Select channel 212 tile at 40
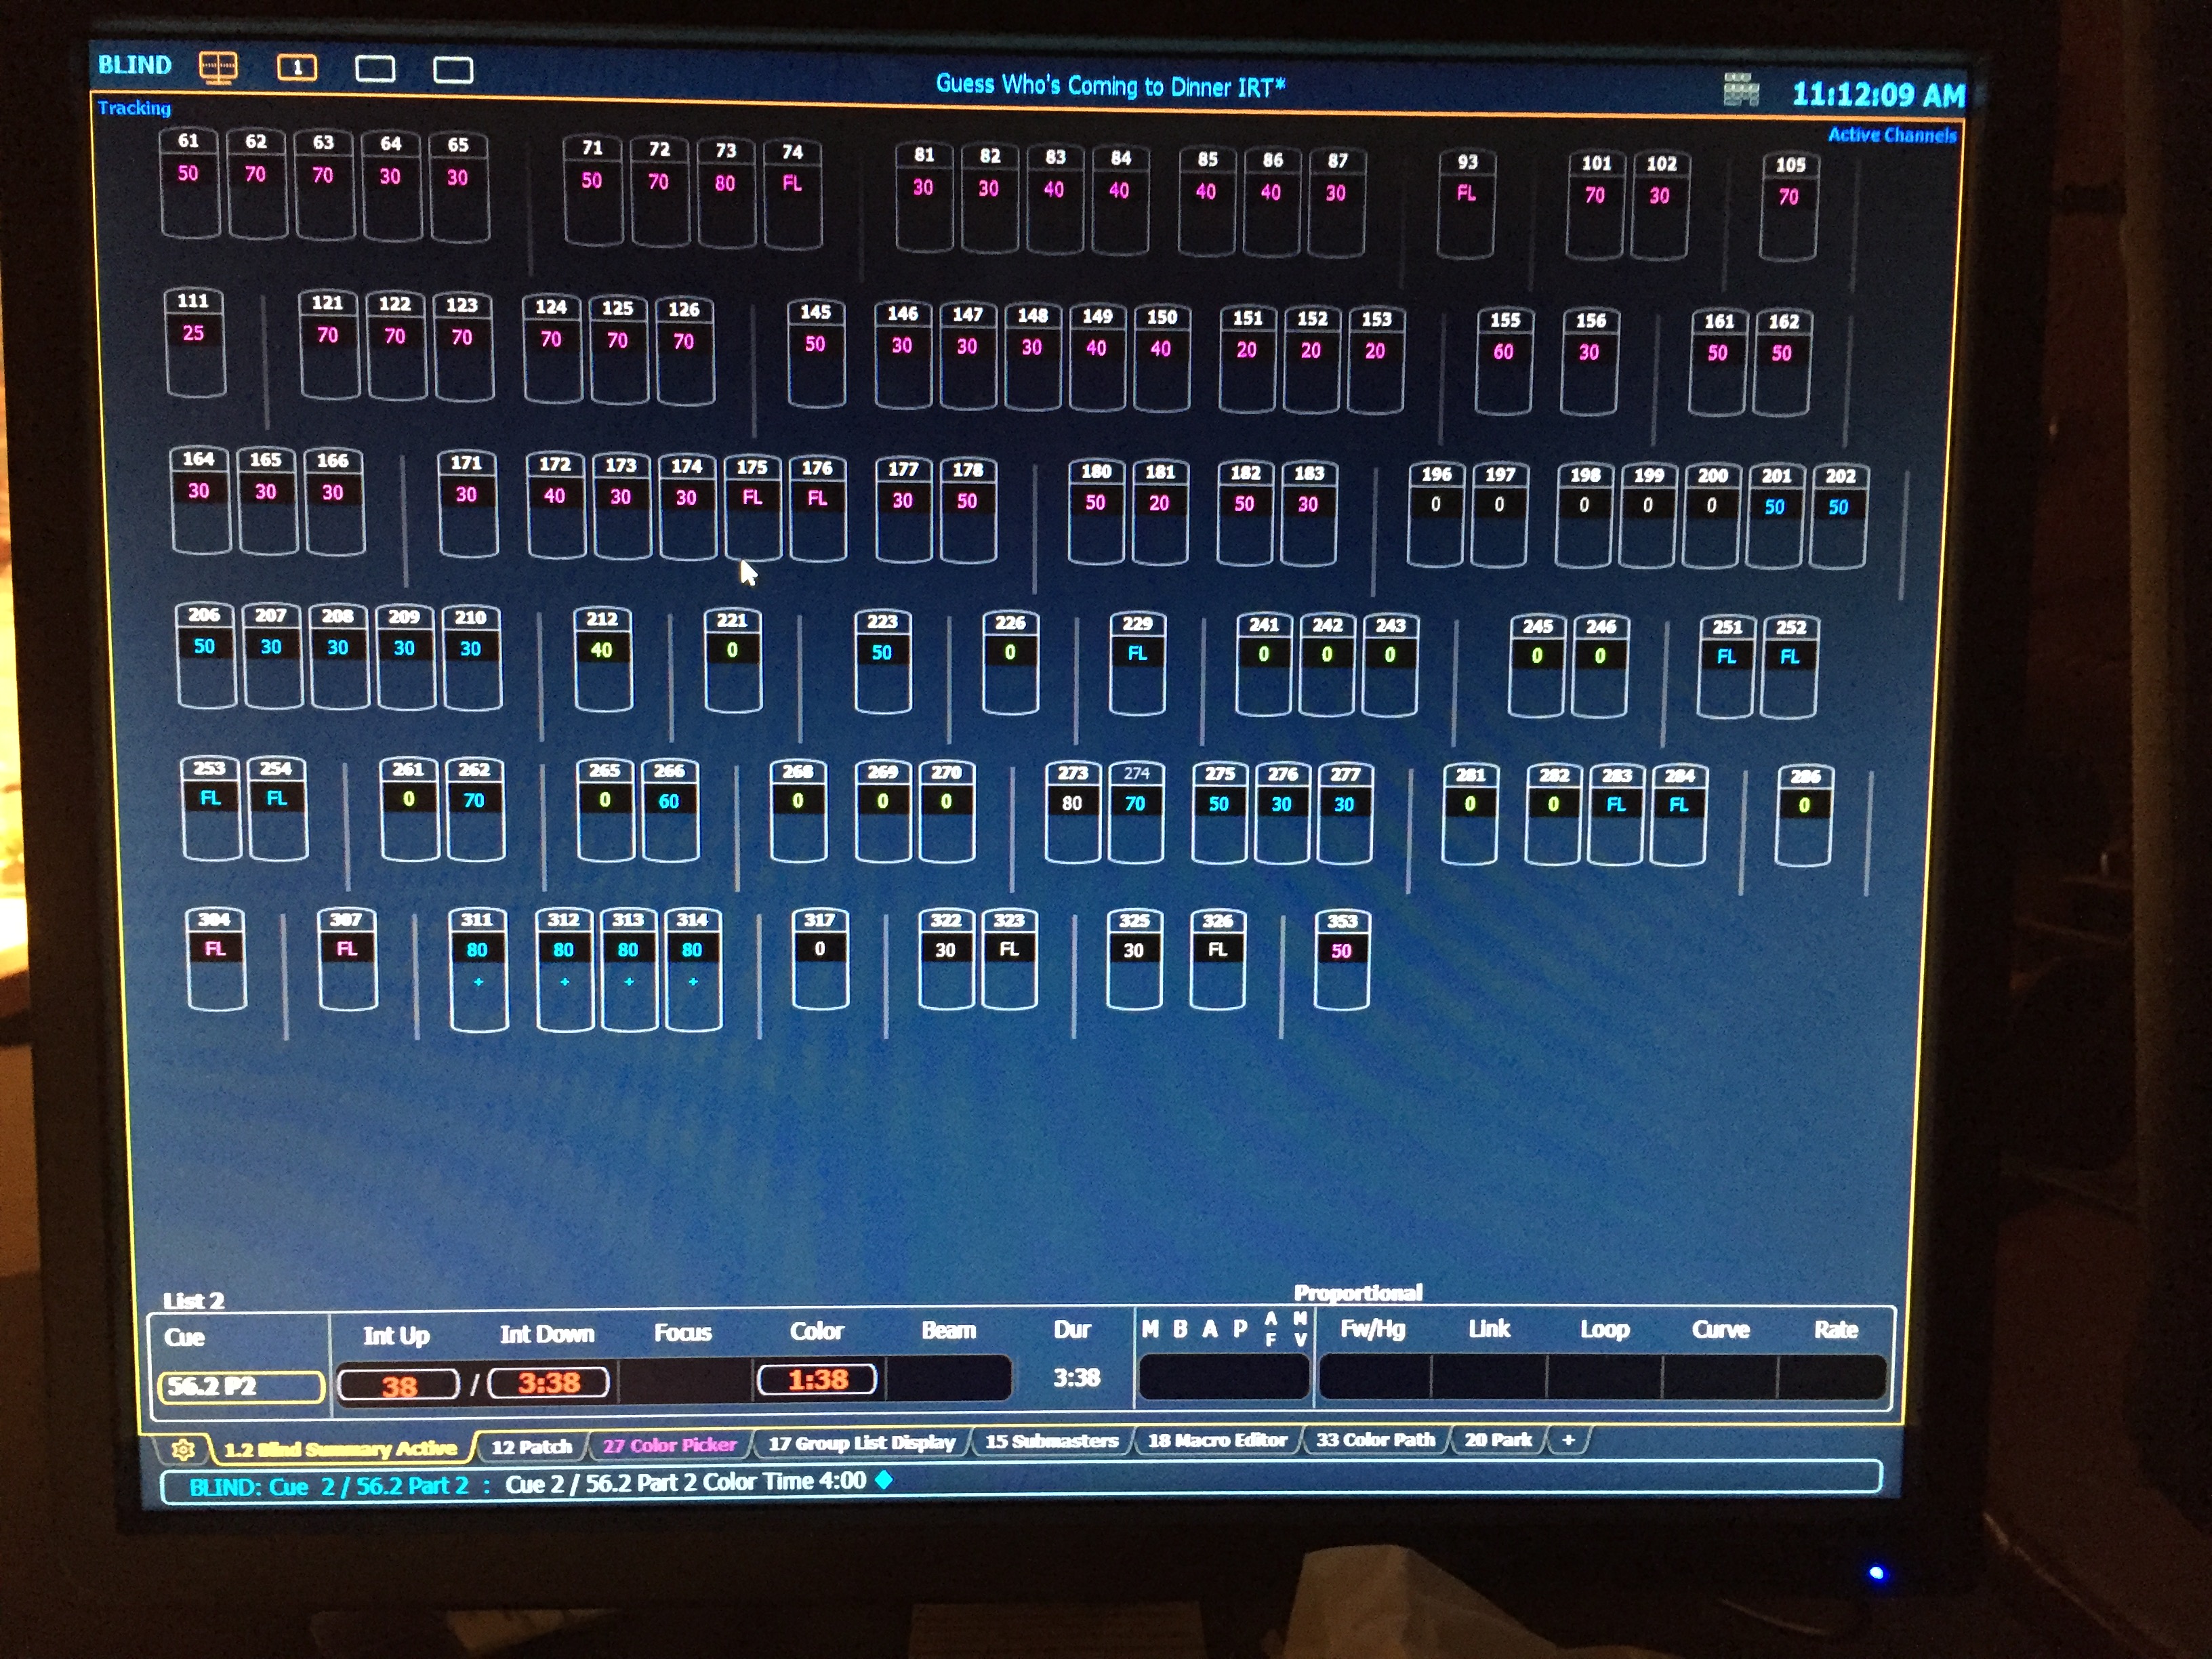This screenshot has width=2212, height=1659. coord(602,659)
